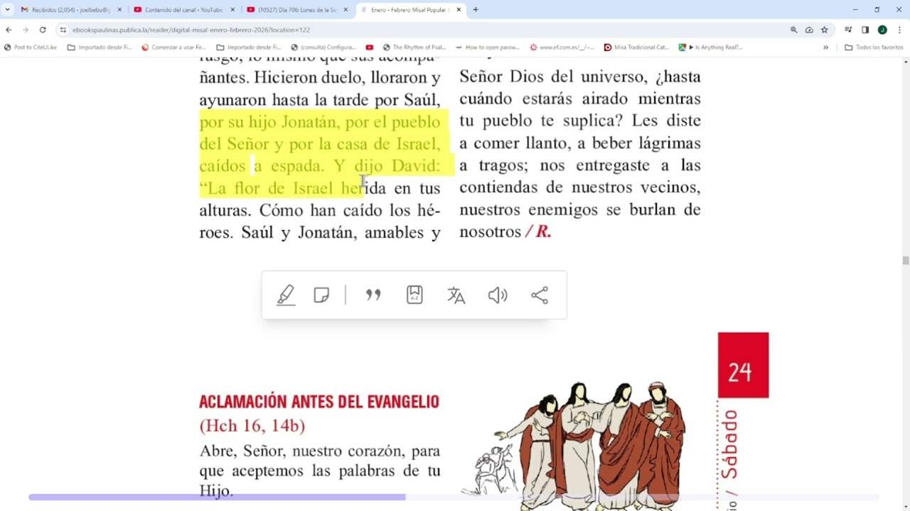Open new browser tab with plus

476,10
